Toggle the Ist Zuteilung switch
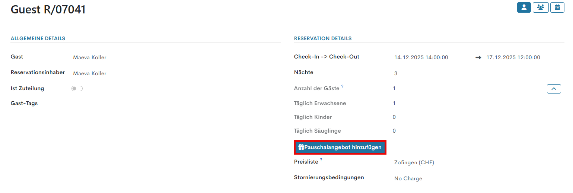The width and height of the screenshot is (573, 193). click(x=77, y=88)
